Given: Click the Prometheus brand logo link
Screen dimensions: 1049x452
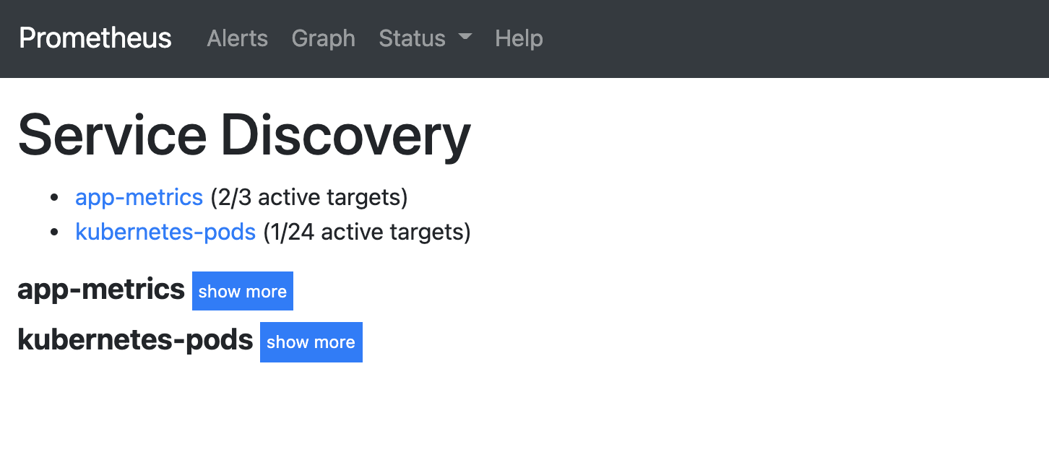Looking at the screenshot, I should (95, 38).
